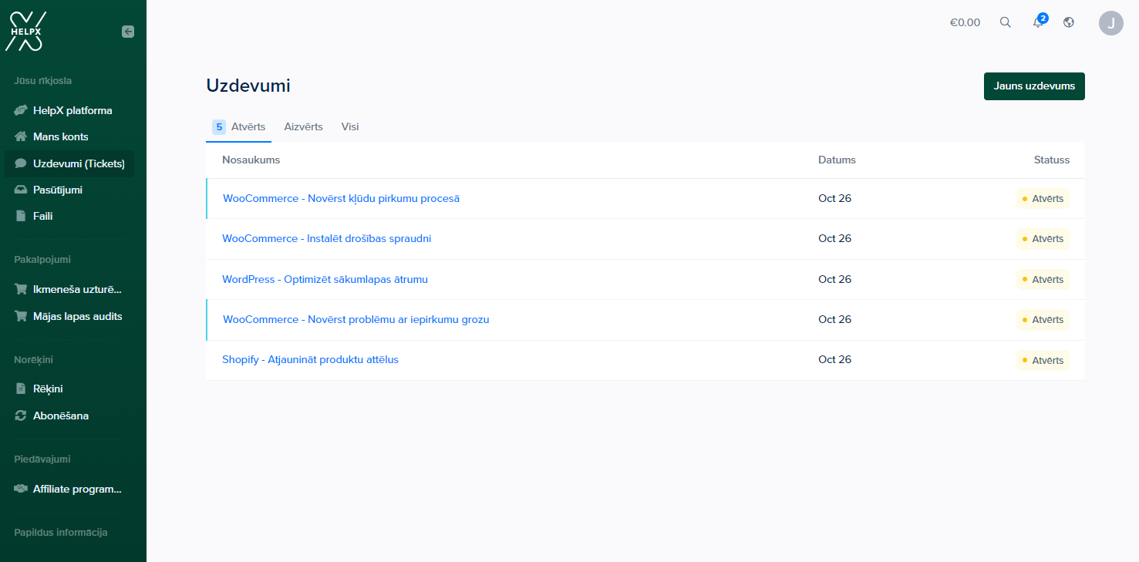Open the search magnifier icon

(x=1005, y=22)
